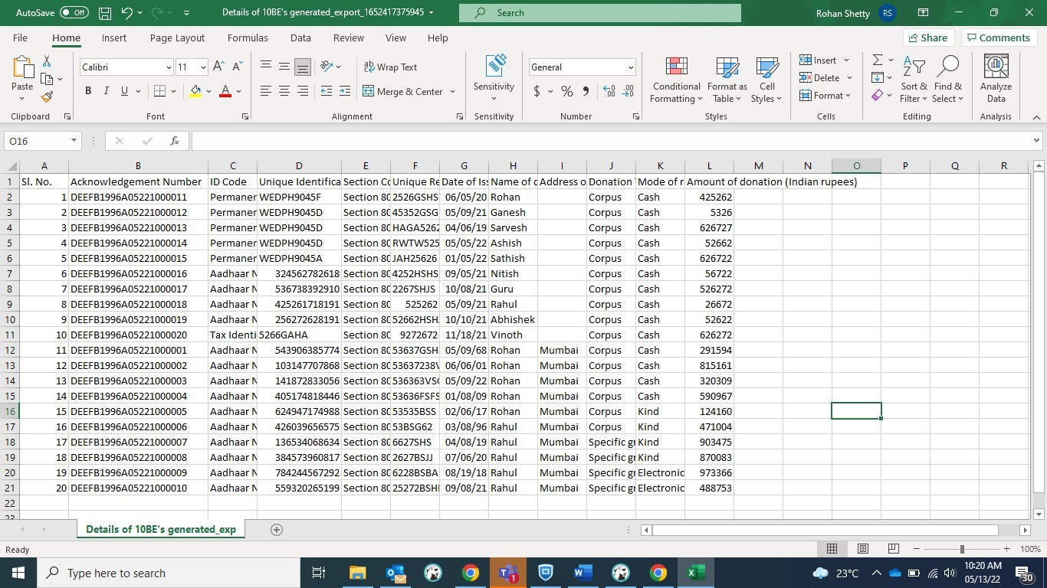
Task: Click the Center align icon
Action: [284, 91]
